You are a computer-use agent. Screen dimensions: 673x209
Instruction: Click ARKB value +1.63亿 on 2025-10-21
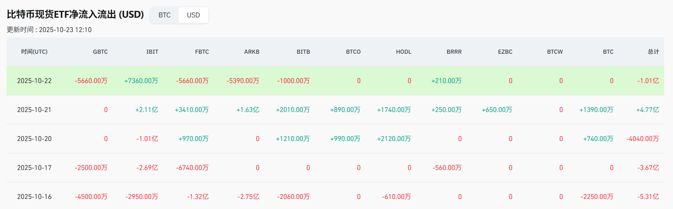[248, 110]
